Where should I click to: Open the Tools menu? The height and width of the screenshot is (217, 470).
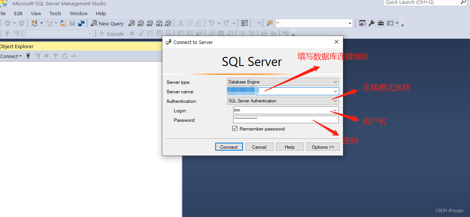pos(55,13)
